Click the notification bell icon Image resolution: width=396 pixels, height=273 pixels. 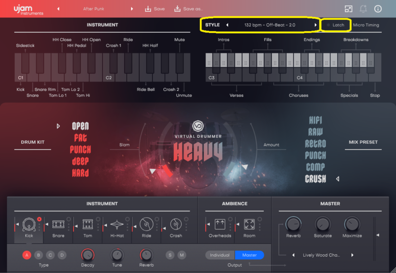pyautogui.click(x=363, y=9)
